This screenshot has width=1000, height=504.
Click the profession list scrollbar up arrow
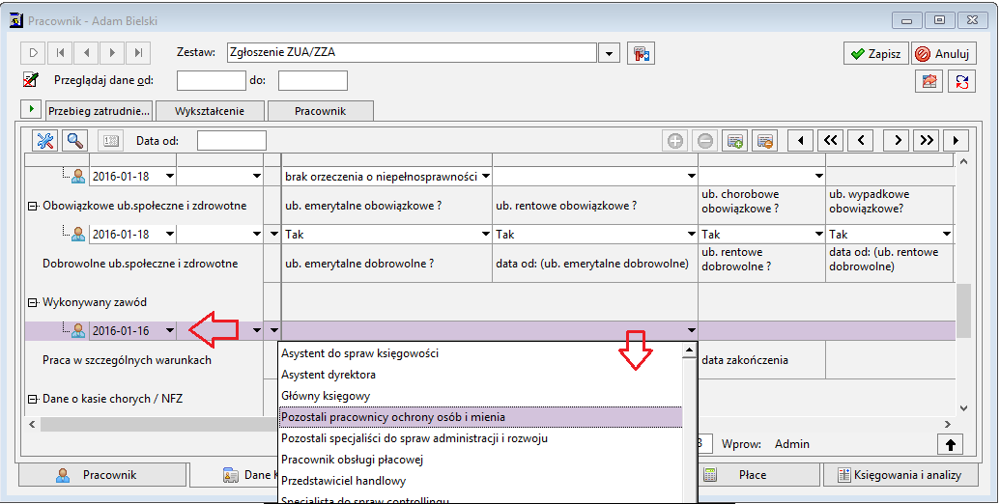690,350
